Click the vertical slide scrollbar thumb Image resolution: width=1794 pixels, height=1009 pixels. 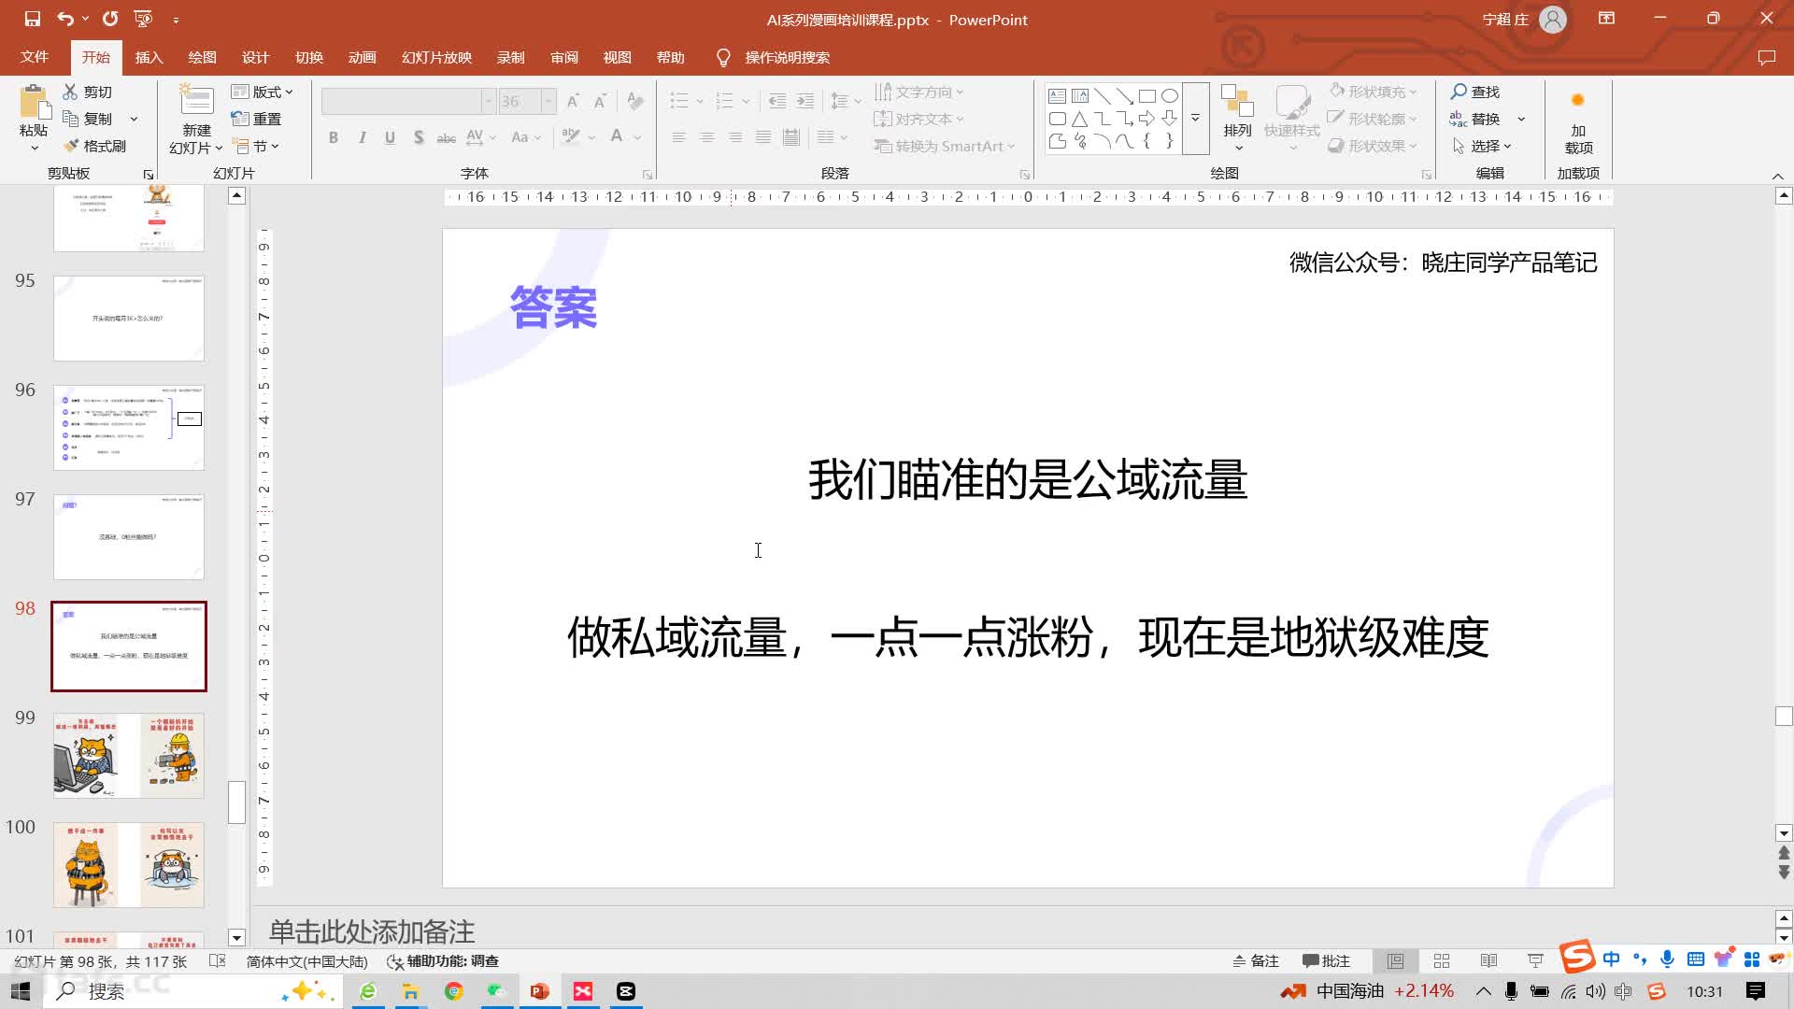[x=1783, y=716]
